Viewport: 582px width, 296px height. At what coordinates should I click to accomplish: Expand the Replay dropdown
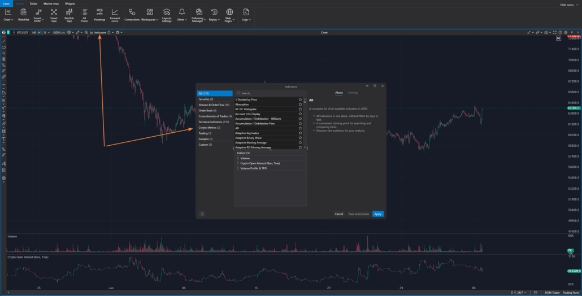pos(219,20)
